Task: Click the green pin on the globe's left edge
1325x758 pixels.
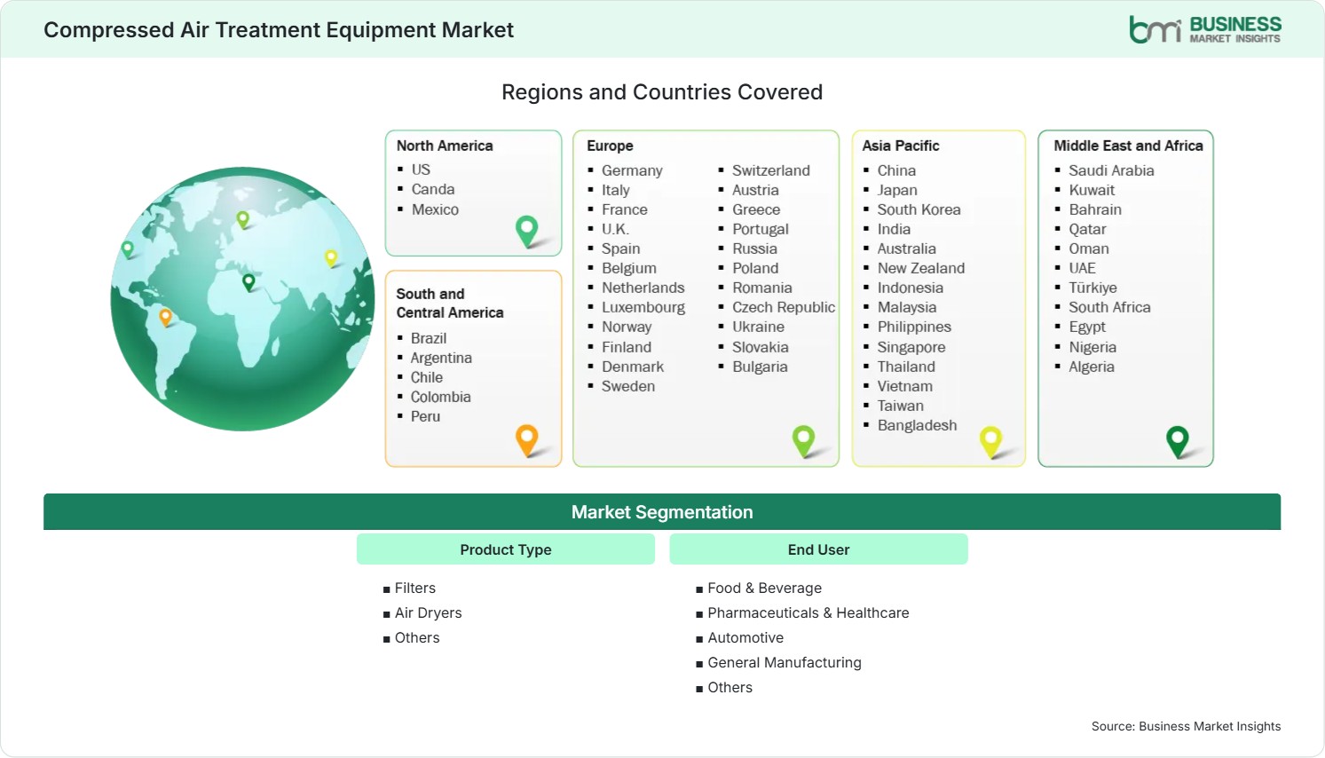Action: (128, 249)
